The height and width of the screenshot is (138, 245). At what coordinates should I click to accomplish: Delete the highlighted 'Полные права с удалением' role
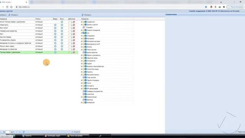(x=74, y=52)
